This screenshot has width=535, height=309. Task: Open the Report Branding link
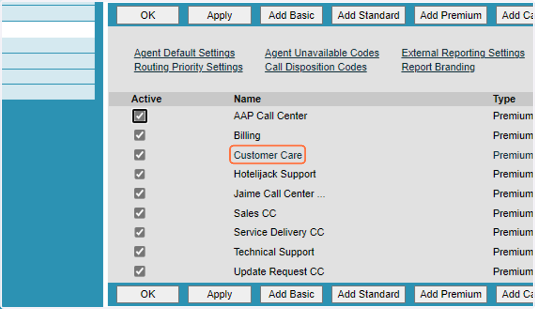click(x=438, y=67)
